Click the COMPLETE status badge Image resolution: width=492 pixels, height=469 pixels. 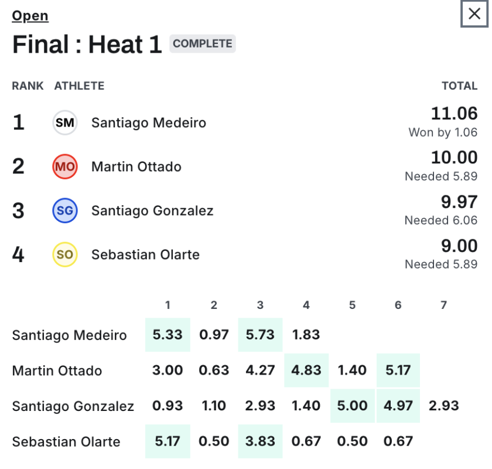tap(203, 43)
